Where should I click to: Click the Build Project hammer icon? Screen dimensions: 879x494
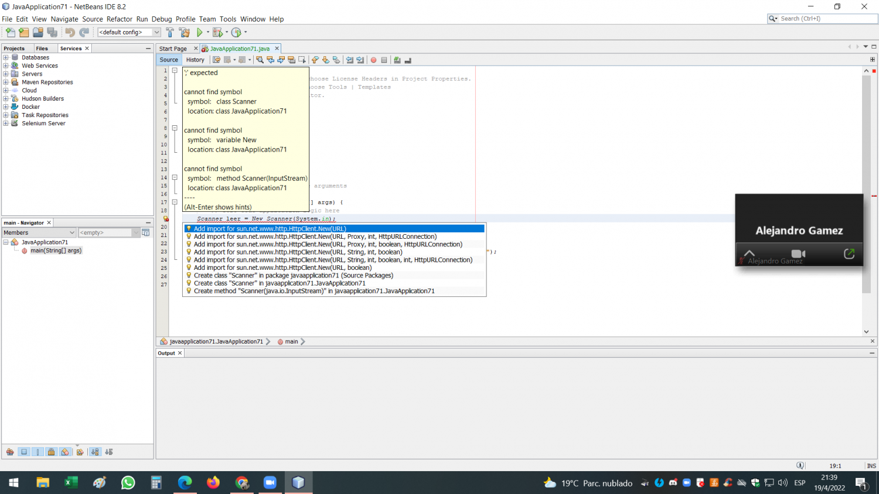pos(170,32)
